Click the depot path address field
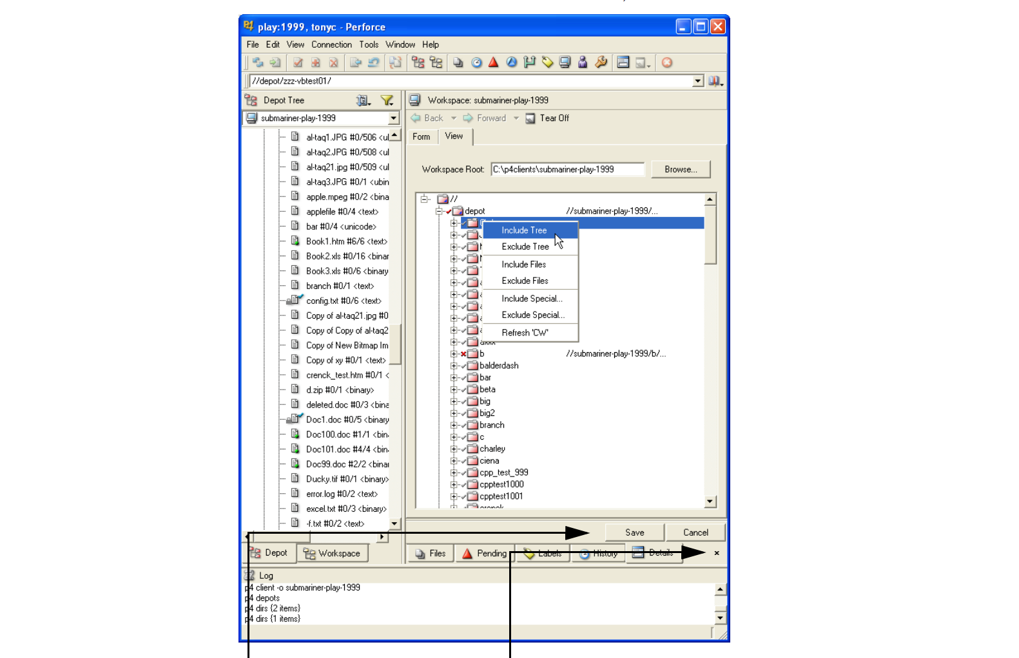This screenshot has width=1019, height=658. click(470, 81)
